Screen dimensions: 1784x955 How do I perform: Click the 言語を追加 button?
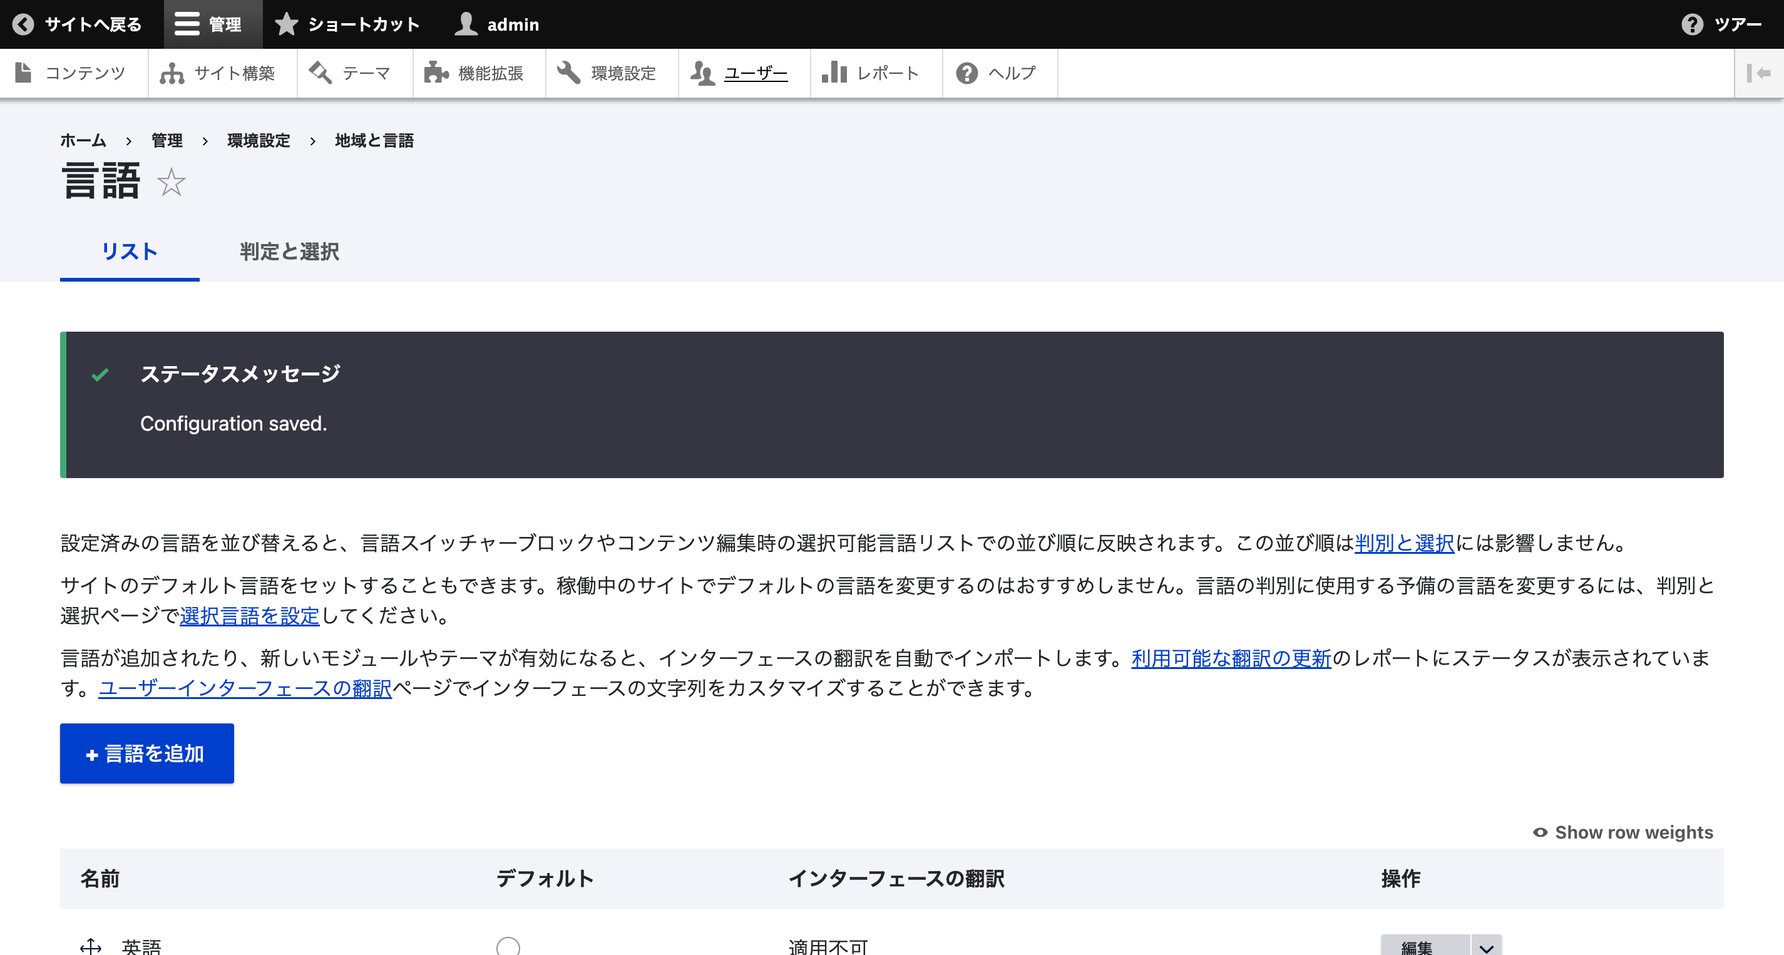pyautogui.click(x=147, y=753)
